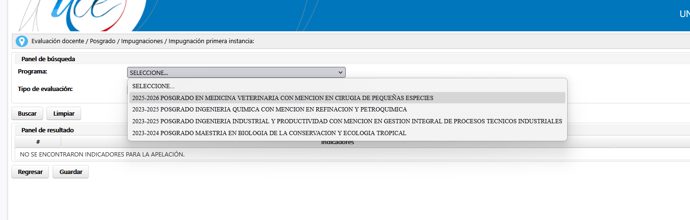The width and height of the screenshot is (690, 220).
Task: Click the Tipo de evaluación label
Action: (45, 89)
